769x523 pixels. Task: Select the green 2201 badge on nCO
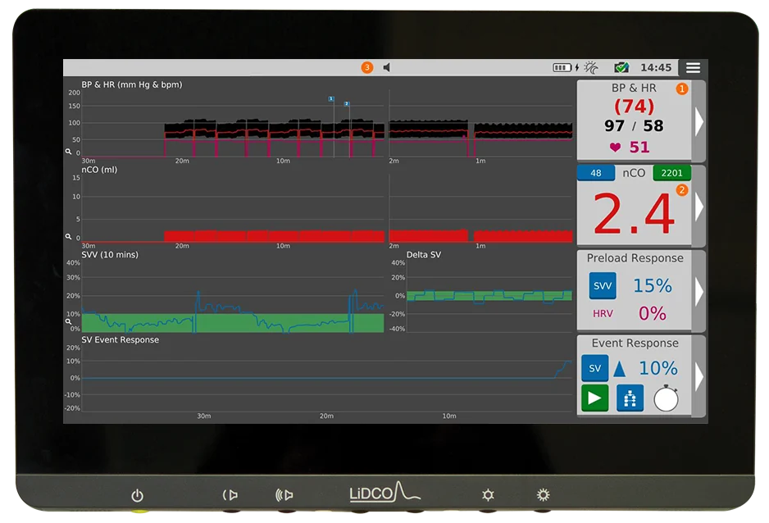tap(671, 173)
